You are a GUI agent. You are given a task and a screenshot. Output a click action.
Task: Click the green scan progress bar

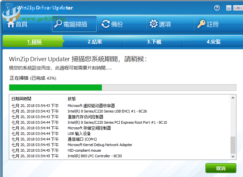[x=123, y=88]
